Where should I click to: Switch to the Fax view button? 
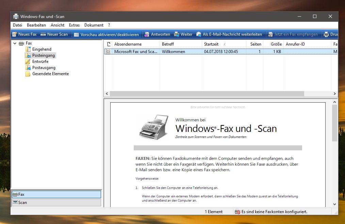[56, 194]
